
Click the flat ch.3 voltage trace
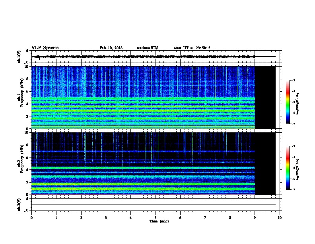(154, 205)
